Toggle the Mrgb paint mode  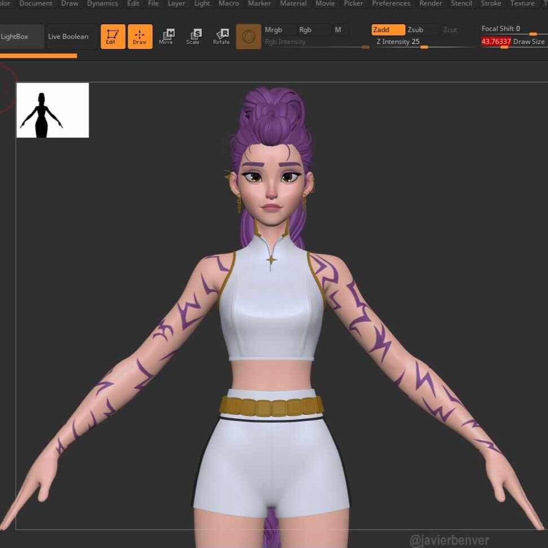click(279, 30)
